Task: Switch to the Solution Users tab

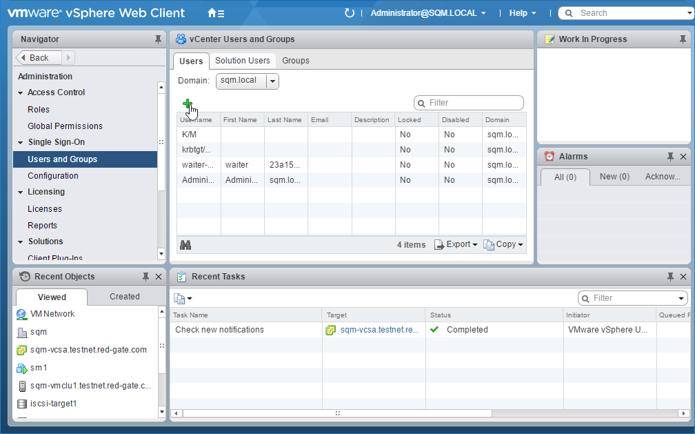Action: tap(242, 61)
